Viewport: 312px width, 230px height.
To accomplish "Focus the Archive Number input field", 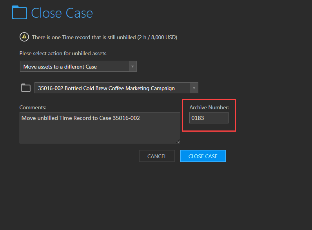I will tap(209, 118).
